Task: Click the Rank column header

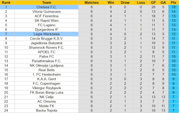Action: pos(6,3)
